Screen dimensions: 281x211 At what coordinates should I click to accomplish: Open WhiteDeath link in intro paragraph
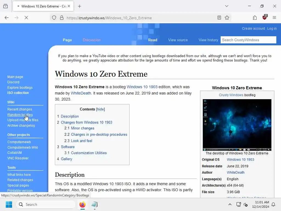(x=81, y=93)
